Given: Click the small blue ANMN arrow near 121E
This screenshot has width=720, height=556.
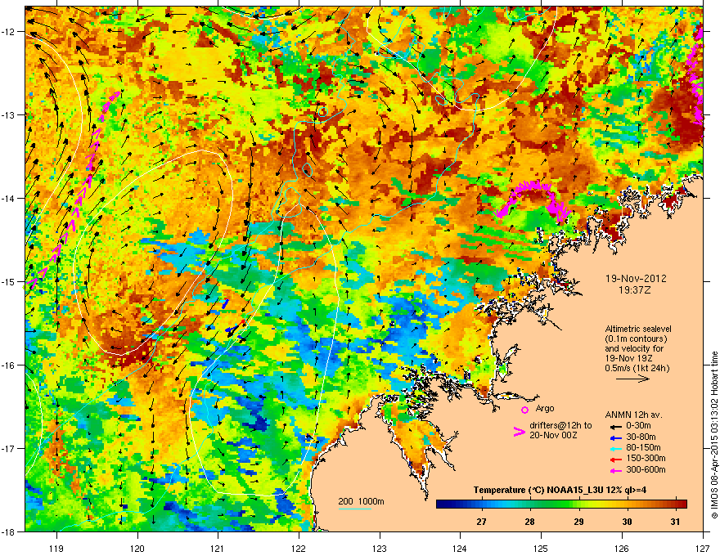Looking at the screenshot, I should [x=224, y=303].
